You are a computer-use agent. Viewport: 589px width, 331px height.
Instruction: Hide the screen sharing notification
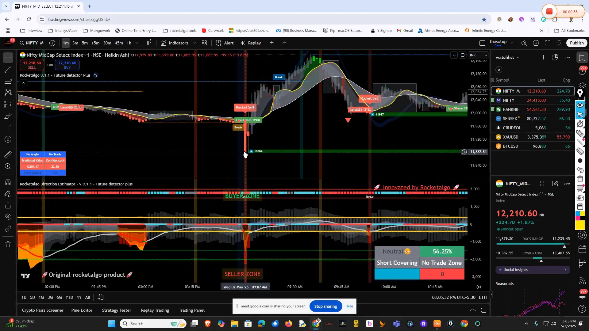coord(349,306)
